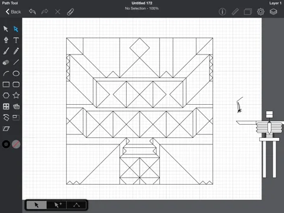Switch to add-point arrow mode
The image size is (284, 213).
57,205
